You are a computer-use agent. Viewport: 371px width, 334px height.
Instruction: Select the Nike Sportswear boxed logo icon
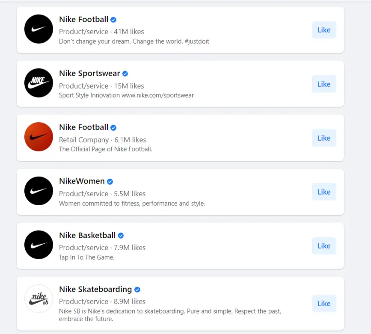coord(39,83)
